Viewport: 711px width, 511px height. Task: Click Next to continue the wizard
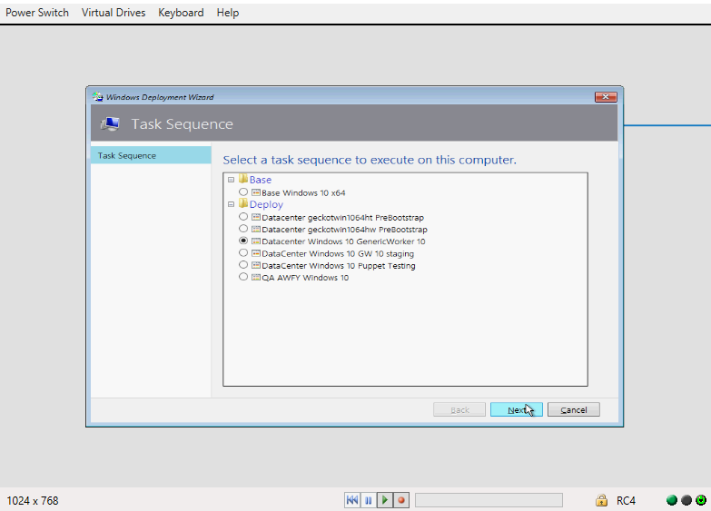coord(516,409)
